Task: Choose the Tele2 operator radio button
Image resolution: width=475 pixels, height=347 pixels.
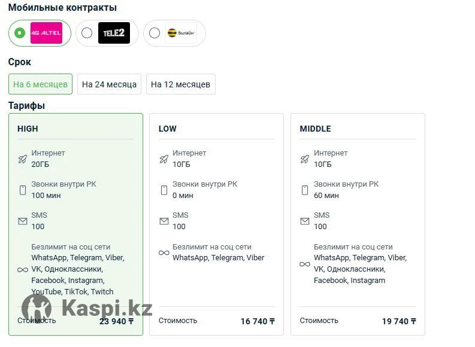Action: click(87, 33)
